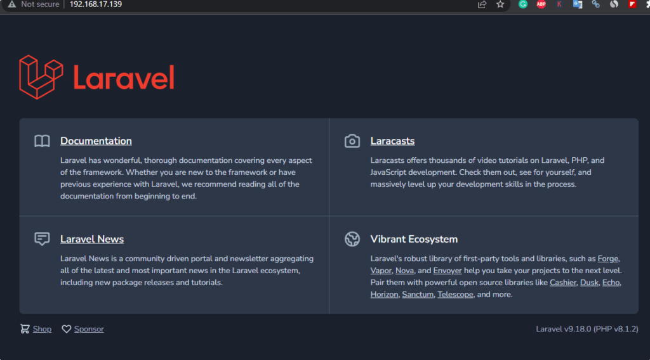Click the gray S-shaped extension icon
Viewport: 650px width, 360px height.
(x=614, y=4)
